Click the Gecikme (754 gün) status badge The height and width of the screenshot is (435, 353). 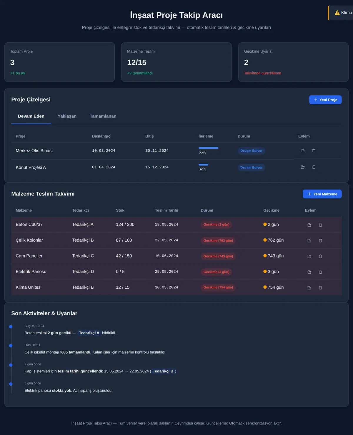(x=218, y=287)
